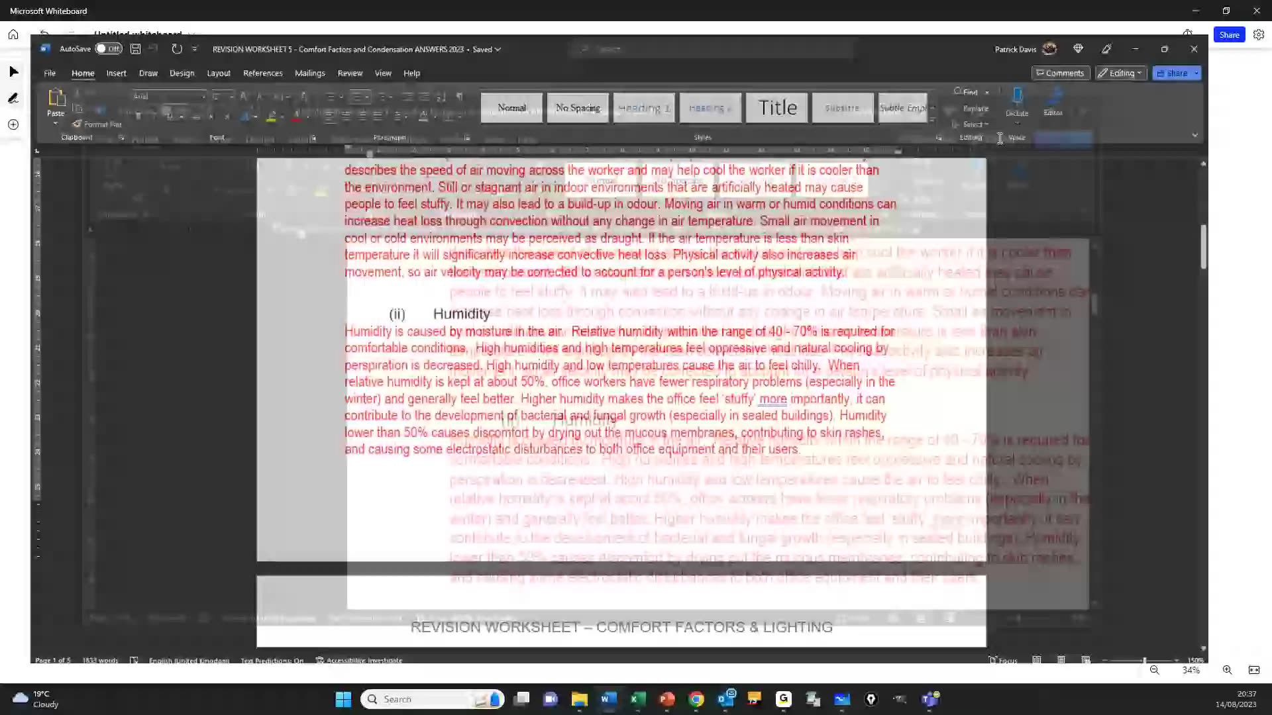Click the Word icon on the taskbar
1272x715 pixels.
tap(608, 698)
